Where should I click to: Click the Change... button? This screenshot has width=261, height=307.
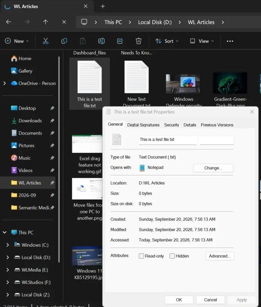click(213, 168)
